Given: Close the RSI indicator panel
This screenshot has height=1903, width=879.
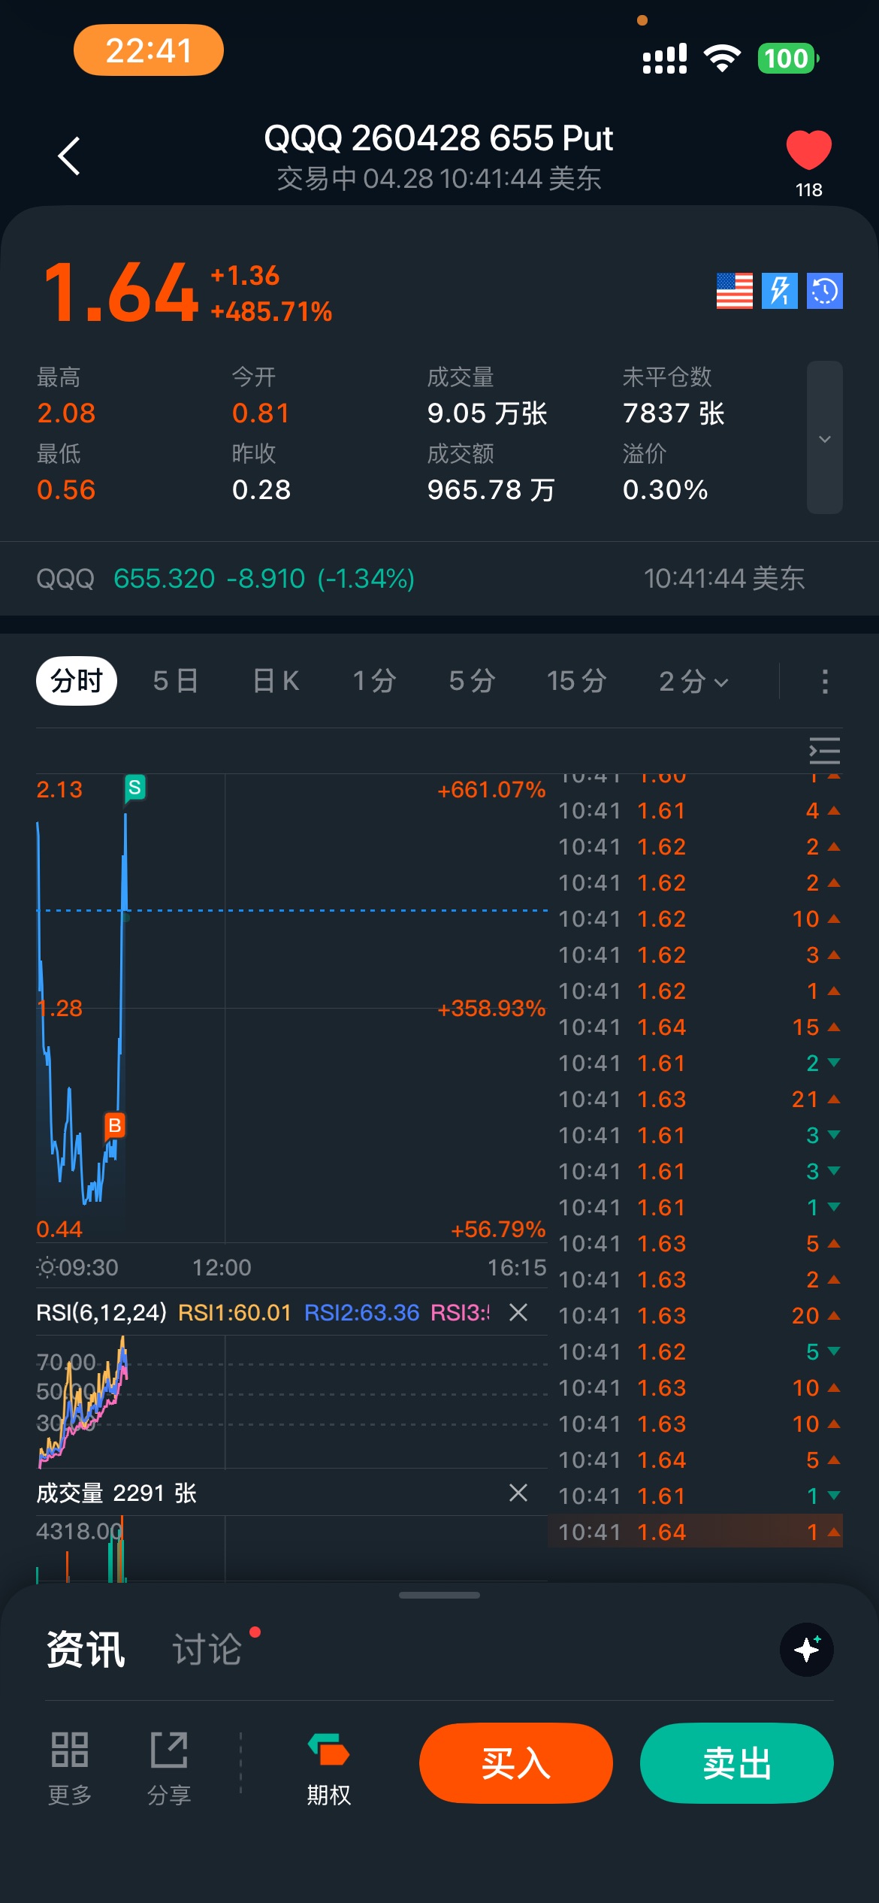Looking at the screenshot, I should [518, 1312].
